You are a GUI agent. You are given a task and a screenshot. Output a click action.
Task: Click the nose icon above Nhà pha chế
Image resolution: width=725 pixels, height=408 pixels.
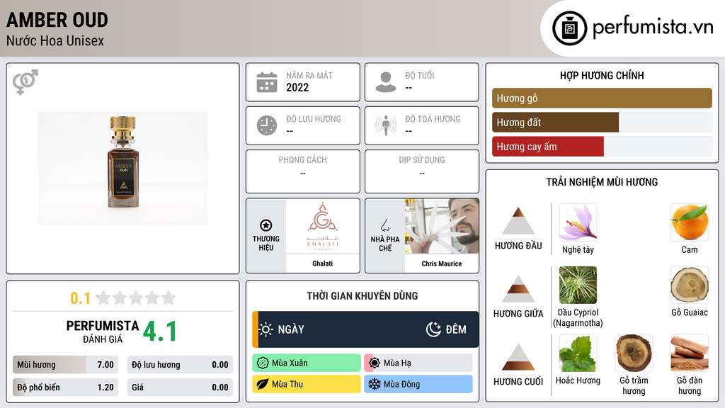coord(385,225)
